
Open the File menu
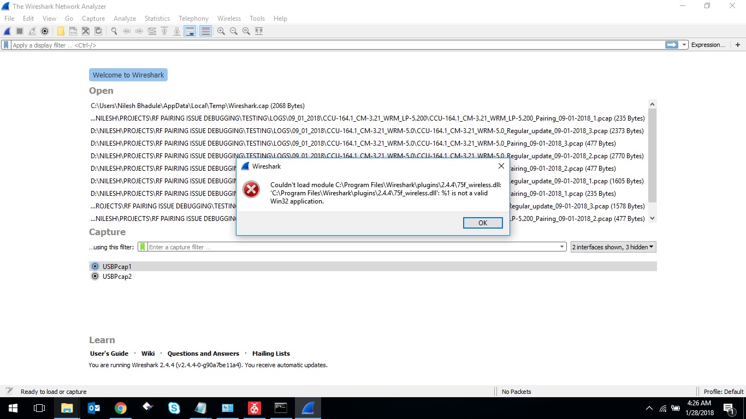click(x=9, y=19)
